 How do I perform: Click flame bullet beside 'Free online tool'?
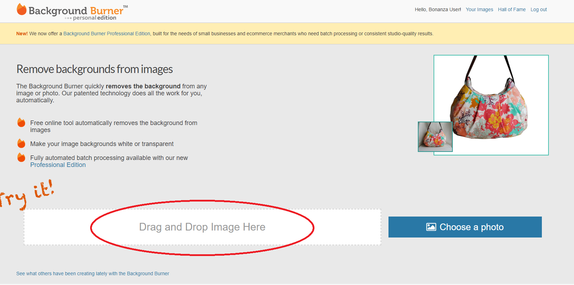21,123
